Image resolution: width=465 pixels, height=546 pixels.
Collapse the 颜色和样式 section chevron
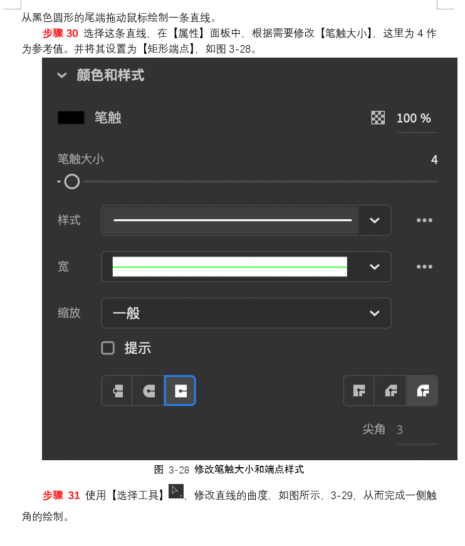tap(62, 75)
